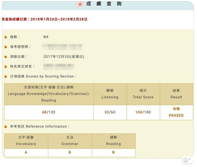Screen dimensions: 197x167
Task: Click the bullet icon next to 級數
Action: point(6,37)
